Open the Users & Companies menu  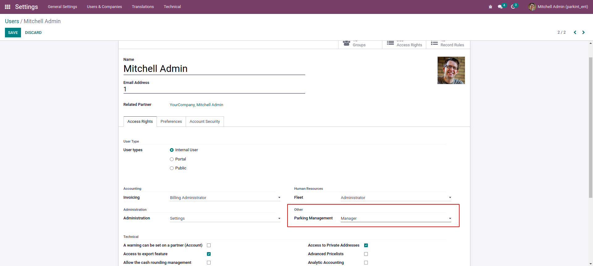click(104, 7)
